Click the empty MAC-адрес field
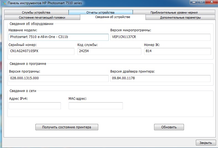The image size is (218, 148). pos(96,106)
